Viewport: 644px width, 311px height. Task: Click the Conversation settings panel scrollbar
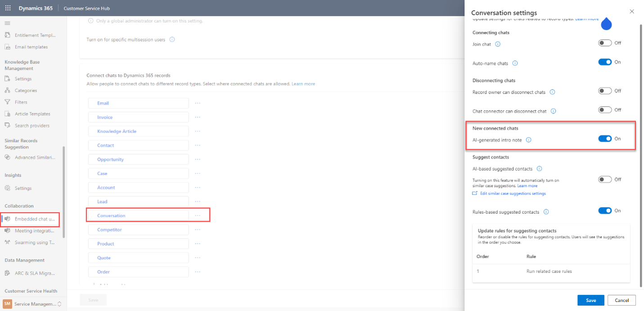tap(641, 155)
